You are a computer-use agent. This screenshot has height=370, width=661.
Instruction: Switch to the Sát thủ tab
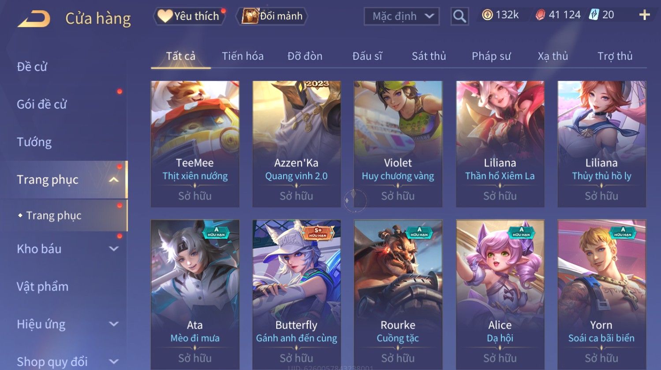coord(429,56)
